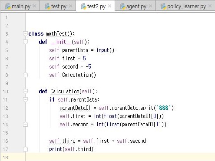Click fold end marker at self.Calculation() line
Viewport: 215px width, 161px height.
click(x=25, y=75)
